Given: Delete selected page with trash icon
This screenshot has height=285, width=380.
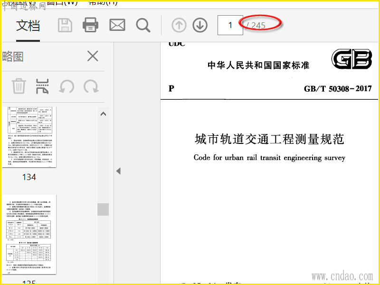Looking at the screenshot, I should click(19, 86).
